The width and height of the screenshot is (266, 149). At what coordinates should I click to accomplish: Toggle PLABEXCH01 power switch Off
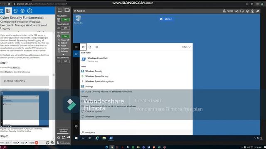[65, 28]
